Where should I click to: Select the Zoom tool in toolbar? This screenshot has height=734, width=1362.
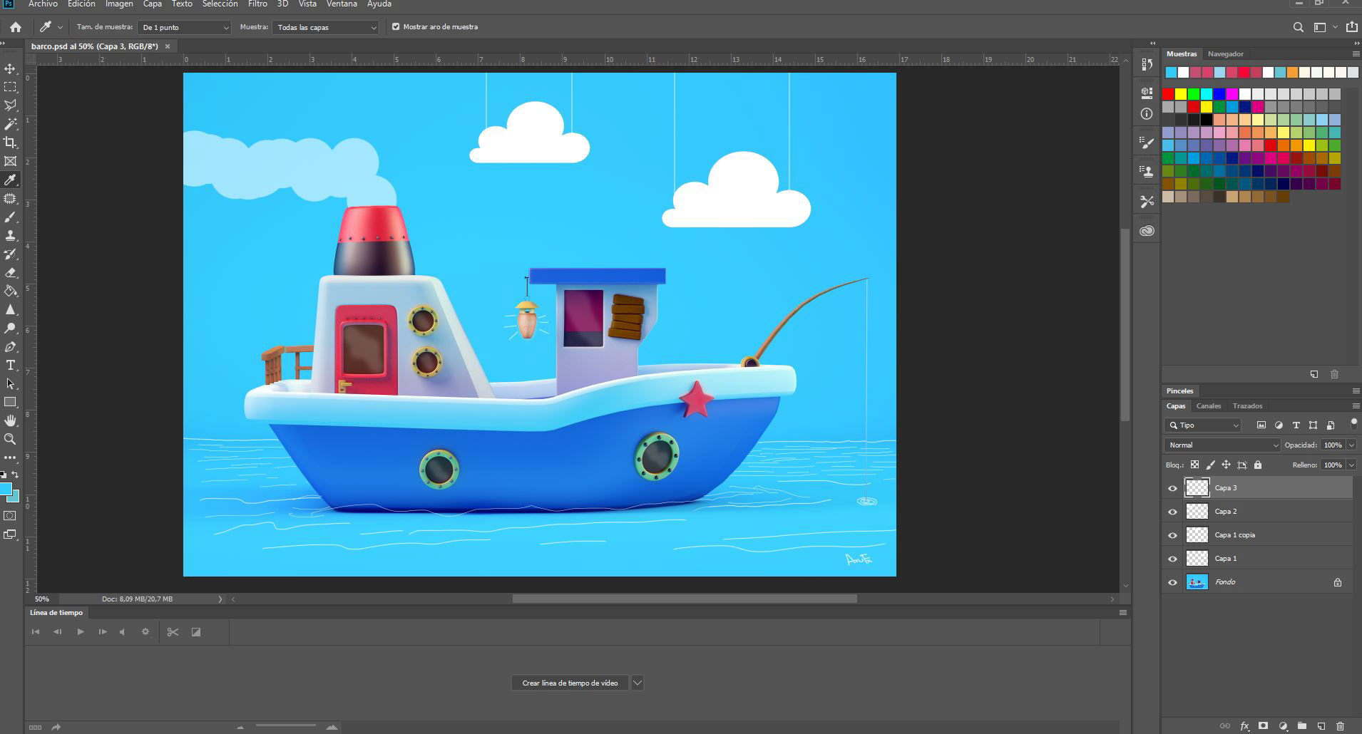coord(10,439)
